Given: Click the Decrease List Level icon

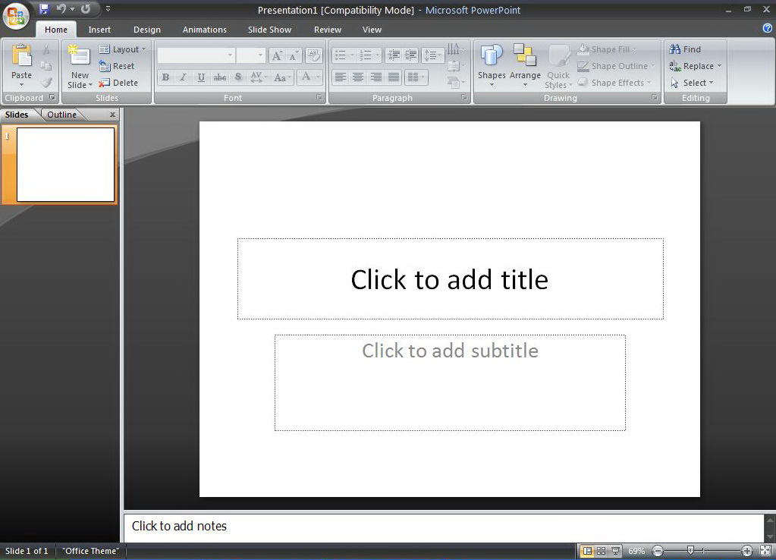Looking at the screenshot, I should [x=394, y=55].
